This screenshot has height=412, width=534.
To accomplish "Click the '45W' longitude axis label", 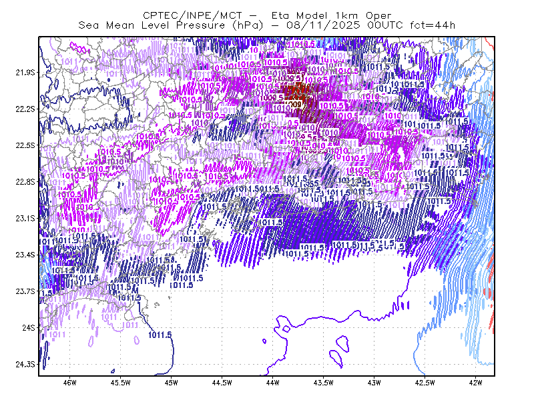I will pos(172,383).
